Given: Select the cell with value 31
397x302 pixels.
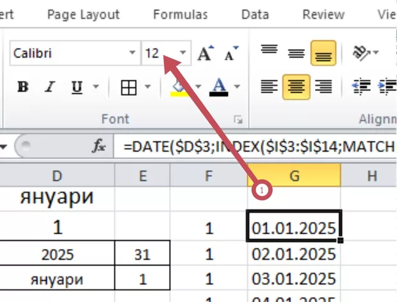Looking at the screenshot, I should (143, 253).
